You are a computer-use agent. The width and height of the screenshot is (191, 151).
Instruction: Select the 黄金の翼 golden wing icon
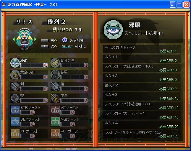tap(55, 63)
